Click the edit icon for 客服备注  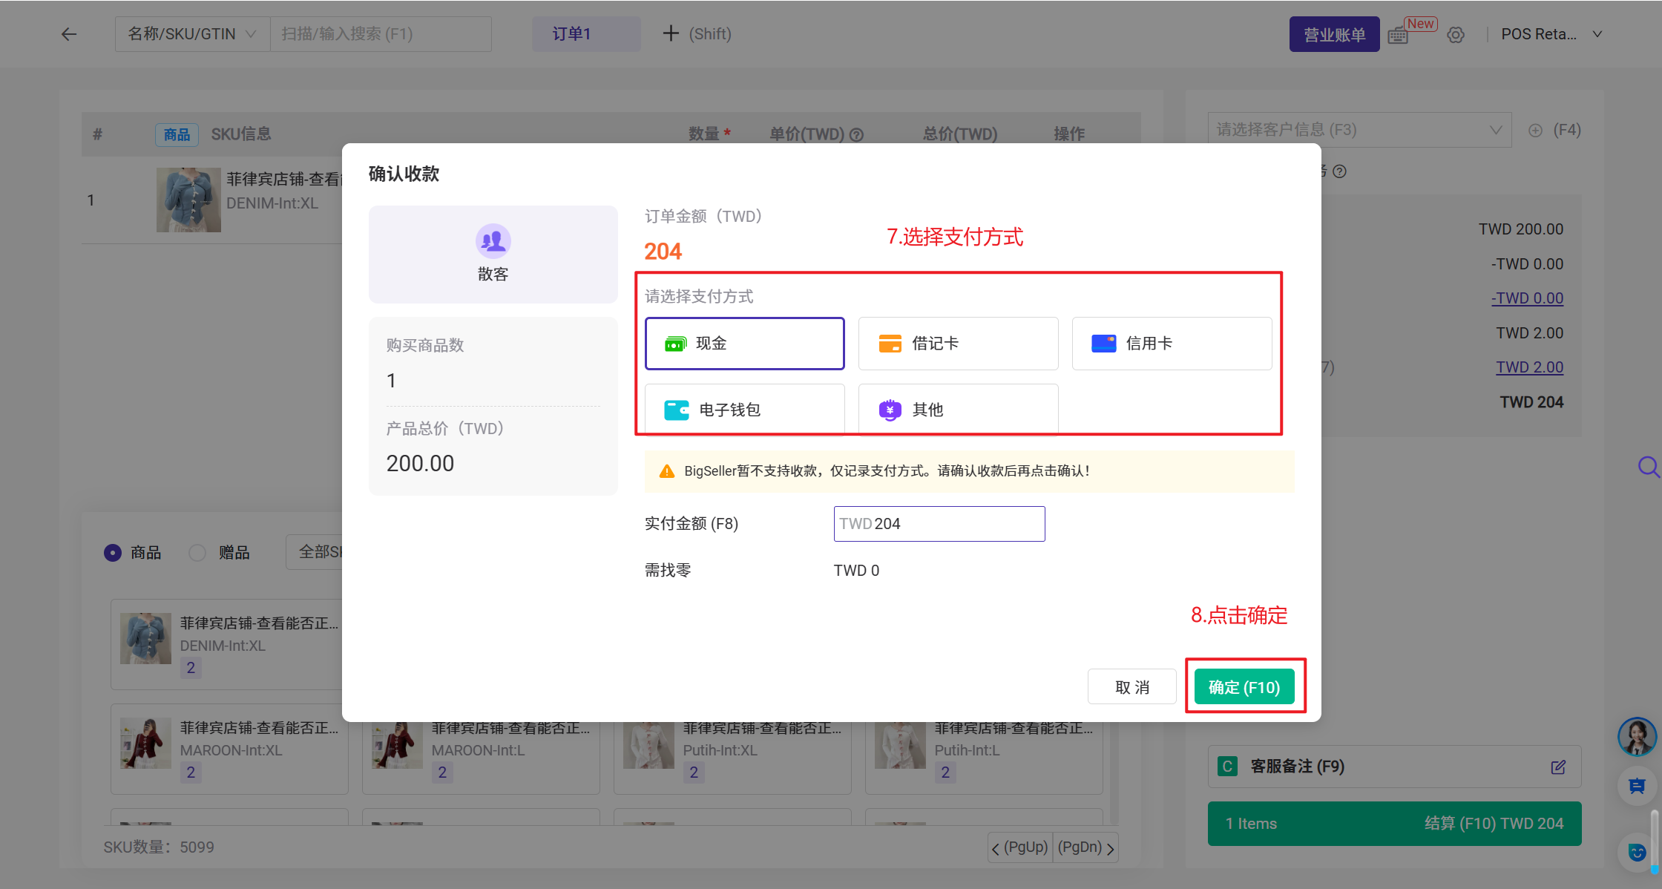tap(1558, 767)
